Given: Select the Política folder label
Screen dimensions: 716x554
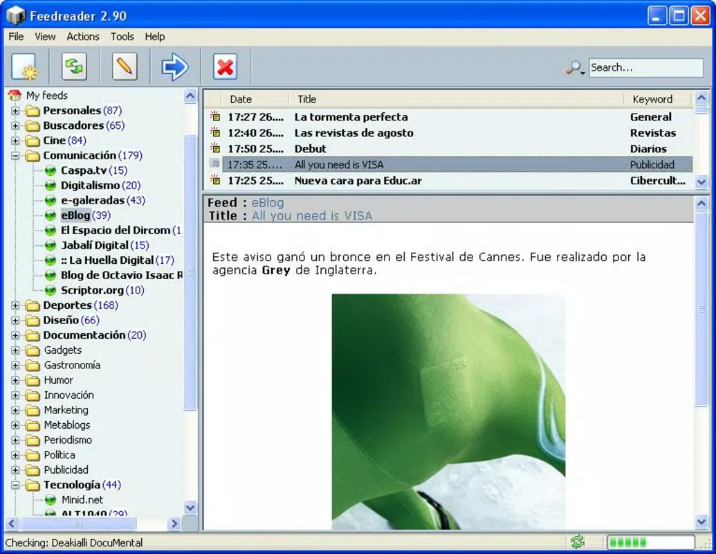Looking at the screenshot, I should point(59,455).
